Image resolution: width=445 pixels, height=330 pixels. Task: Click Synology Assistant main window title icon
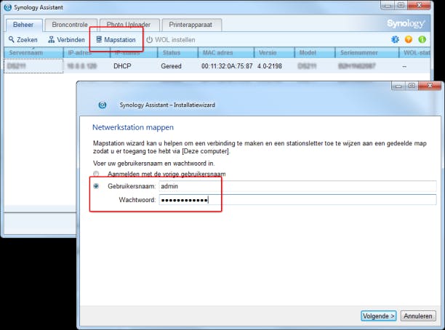(x=8, y=7)
